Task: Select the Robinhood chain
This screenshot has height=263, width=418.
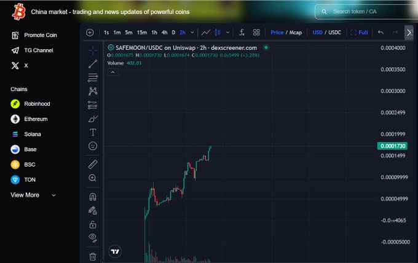Action: (30, 104)
